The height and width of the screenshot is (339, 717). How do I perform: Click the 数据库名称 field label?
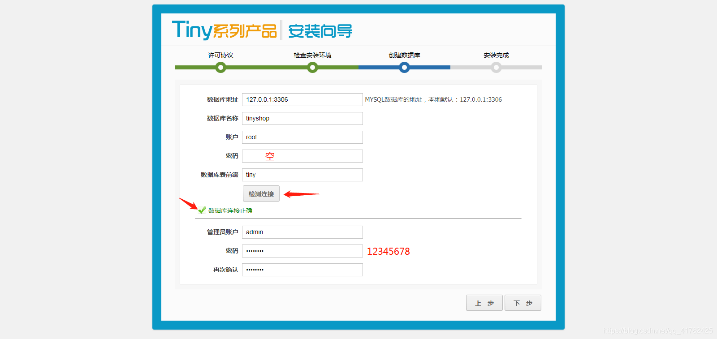pos(223,118)
